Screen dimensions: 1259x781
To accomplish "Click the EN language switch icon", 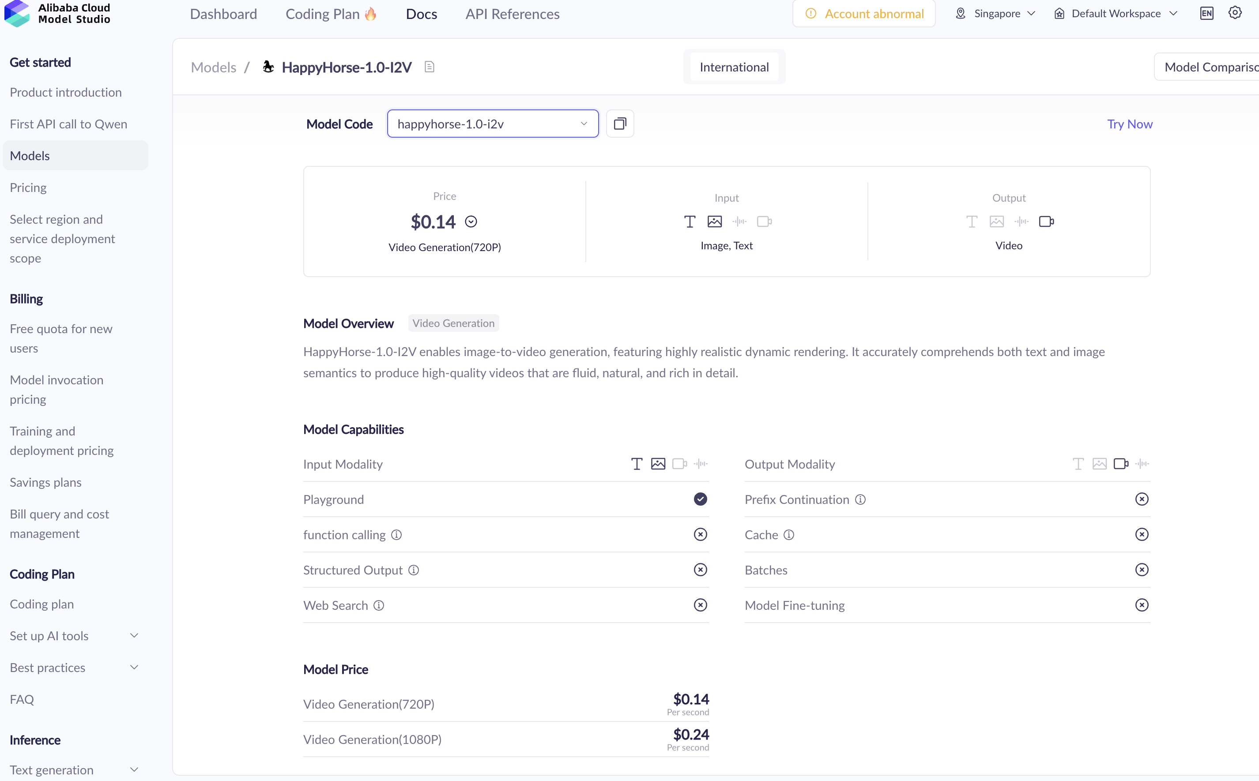I will [1206, 13].
